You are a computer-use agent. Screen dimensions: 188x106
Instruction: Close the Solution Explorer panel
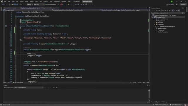pos(184,8)
